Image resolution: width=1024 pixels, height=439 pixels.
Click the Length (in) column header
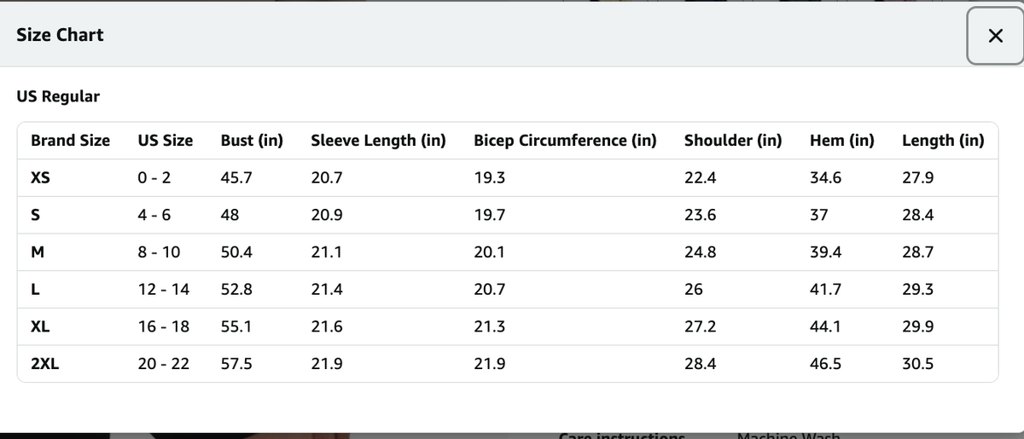tap(943, 141)
